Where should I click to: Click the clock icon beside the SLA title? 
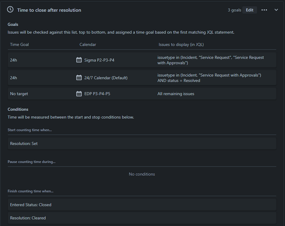click(x=10, y=10)
